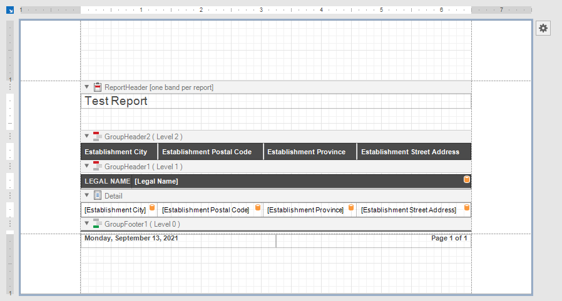Select the Establishment Street Address header cell

[x=414, y=152]
